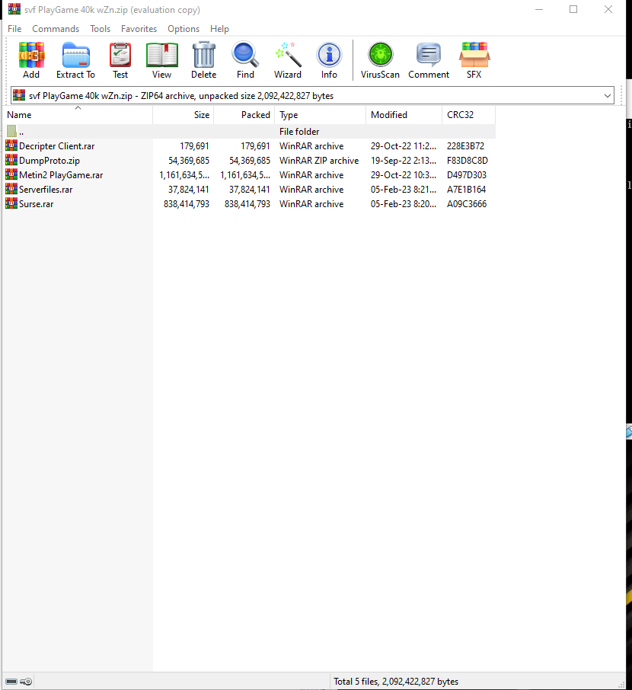The width and height of the screenshot is (632, 690).
Task: Click the 19-Sep-22 2:13... modified cell
Action: click(404, 160)
